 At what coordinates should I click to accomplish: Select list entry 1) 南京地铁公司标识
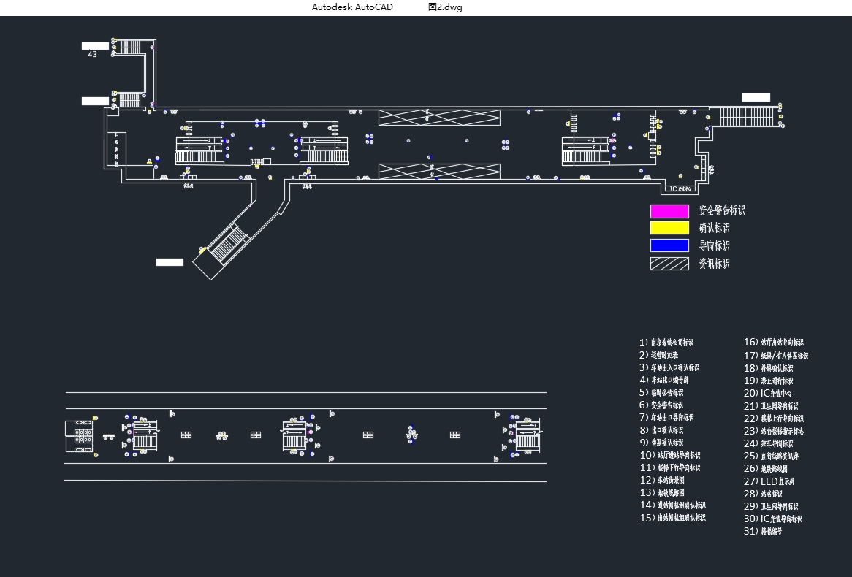[666, 343]
